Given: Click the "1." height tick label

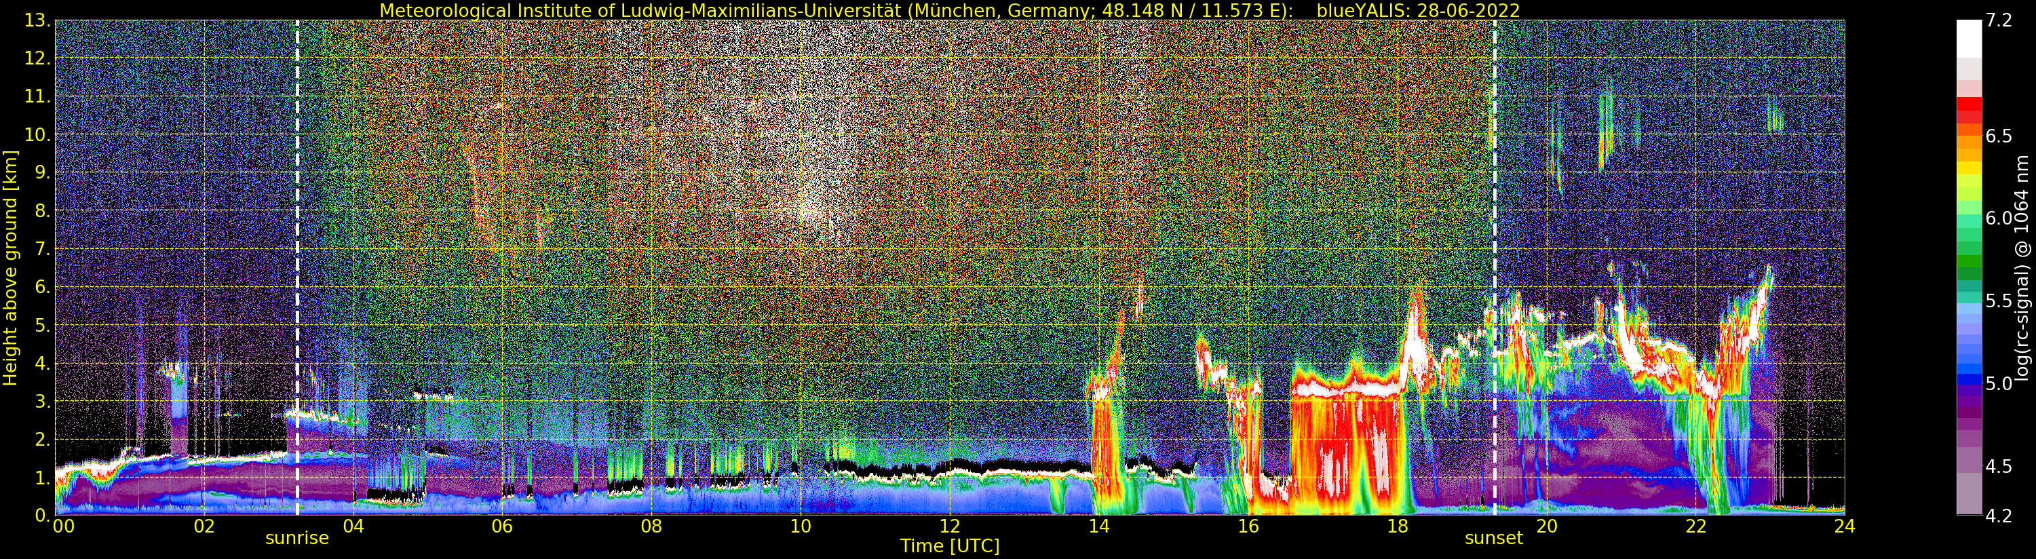Looking at the screenshot, I should pyautogui.click(x=42, y=478).
